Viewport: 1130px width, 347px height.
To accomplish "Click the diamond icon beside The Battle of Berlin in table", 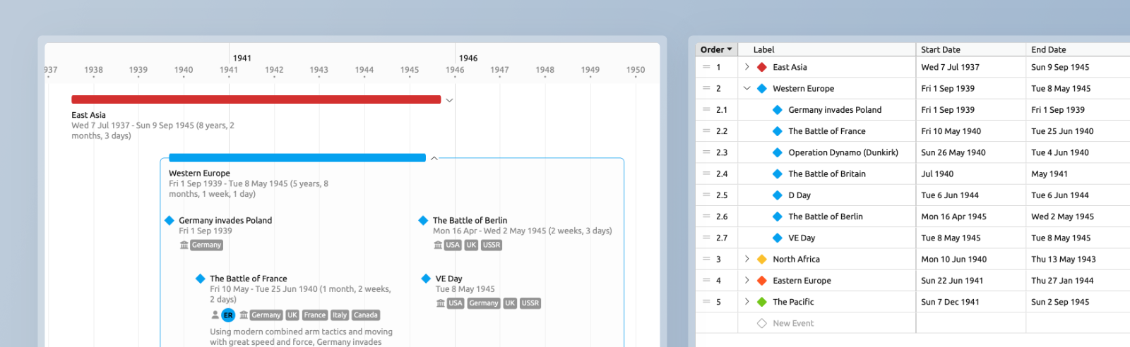I will [x=778, y=217].
